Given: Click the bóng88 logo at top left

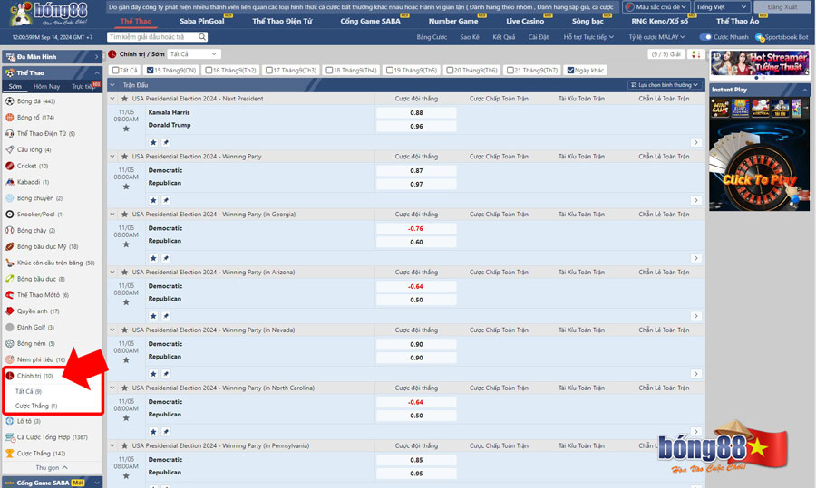Looking at the screenshot, I should tap(48, 14).
